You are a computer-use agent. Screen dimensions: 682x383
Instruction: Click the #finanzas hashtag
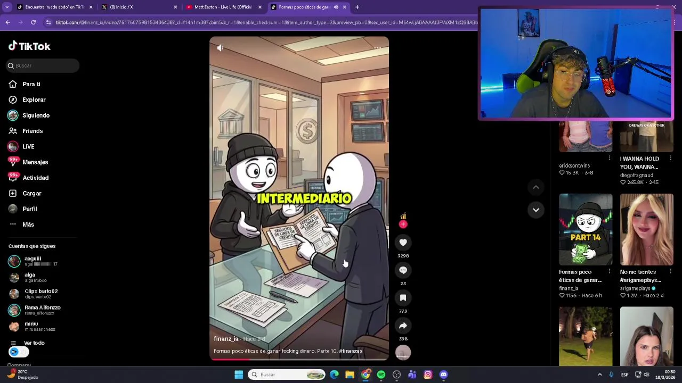(351, 351)
